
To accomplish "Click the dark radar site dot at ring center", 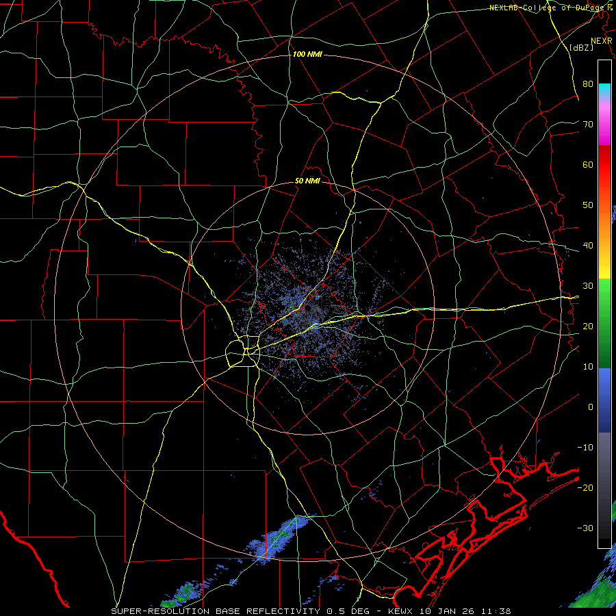I will [307, 309].
